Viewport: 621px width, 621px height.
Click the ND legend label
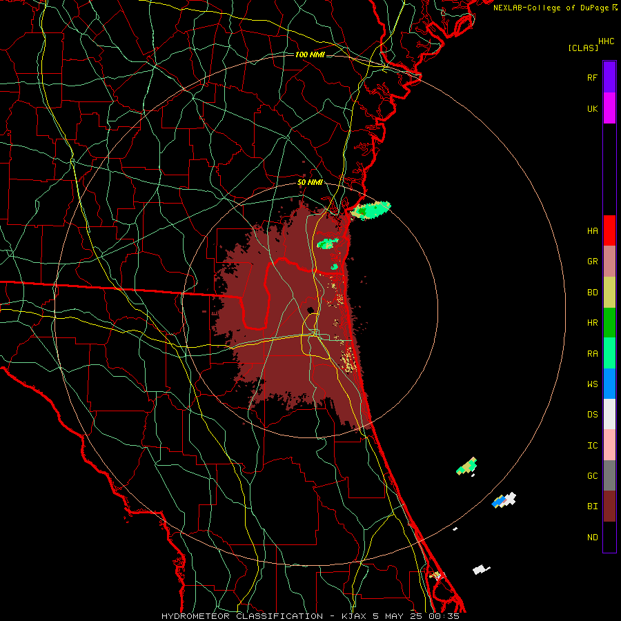point(592,538)
